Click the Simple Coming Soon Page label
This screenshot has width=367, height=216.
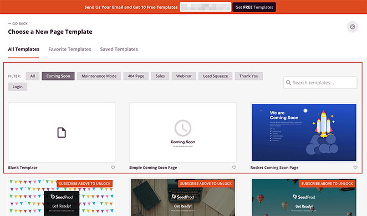coord(153,168)
